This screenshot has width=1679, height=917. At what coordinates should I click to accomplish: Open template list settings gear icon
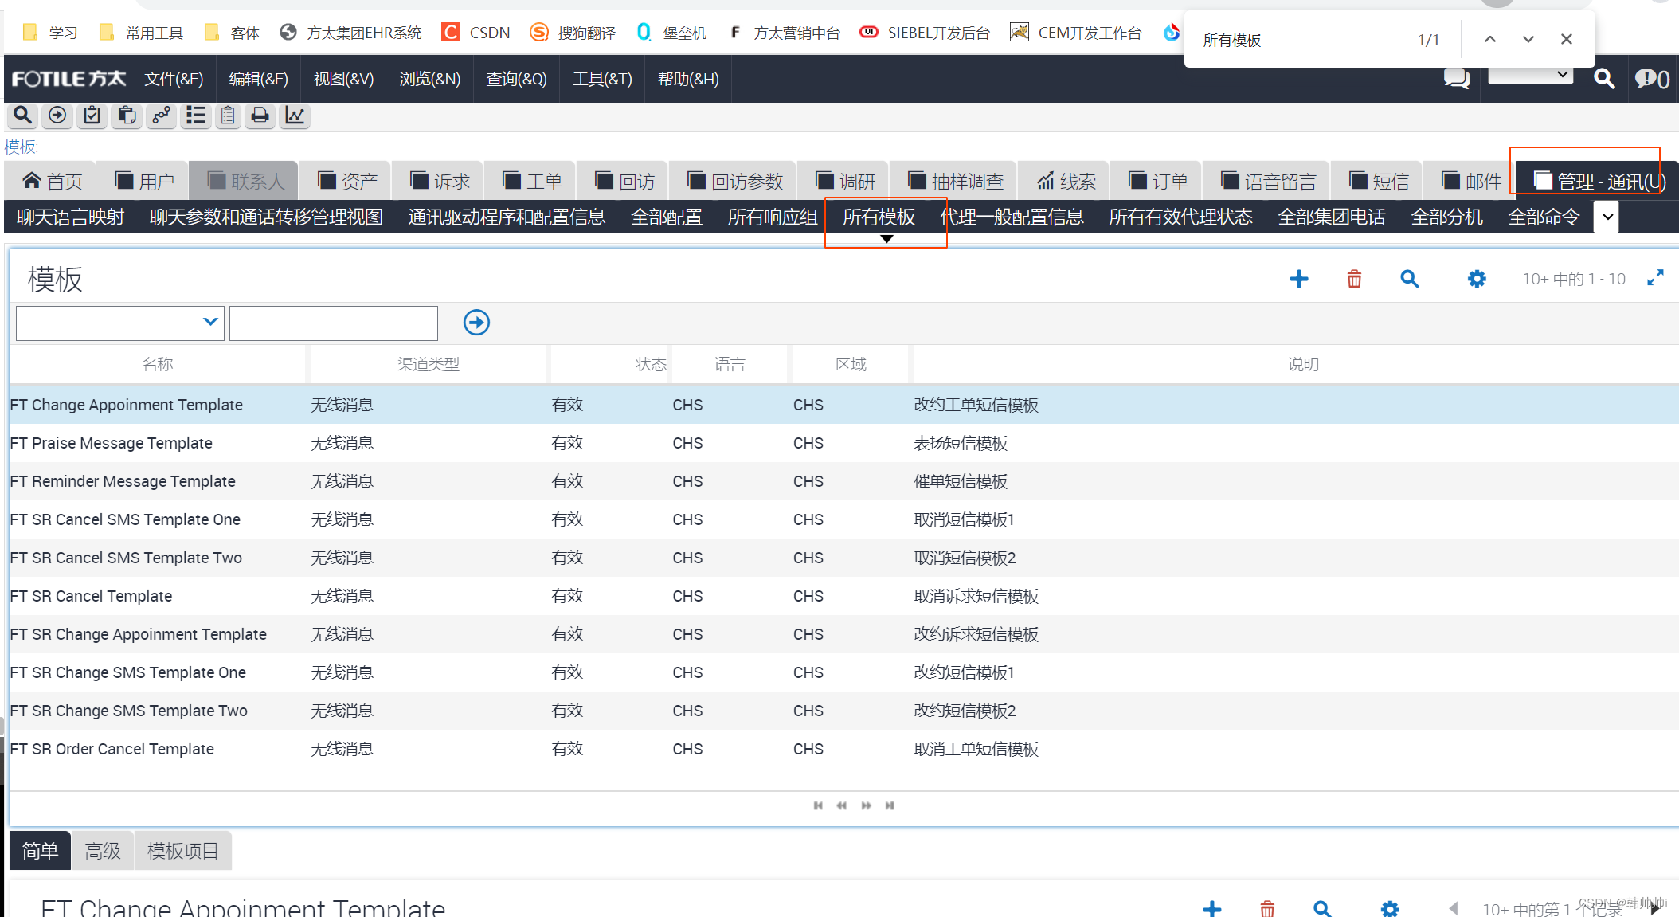point(1476,279)
